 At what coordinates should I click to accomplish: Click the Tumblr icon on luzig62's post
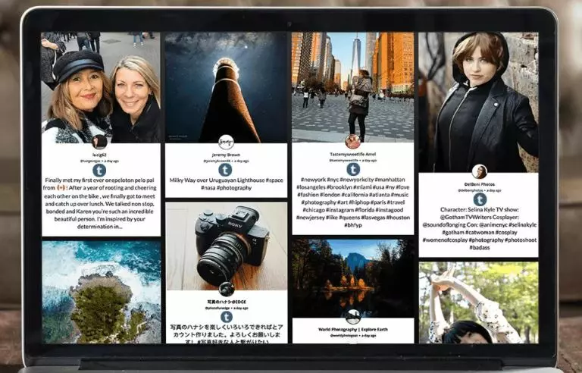coord(99,171)
